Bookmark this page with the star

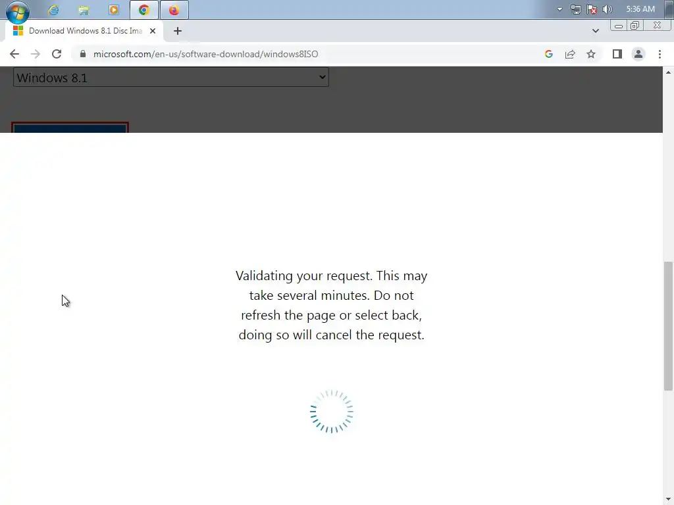coord(591,54)
